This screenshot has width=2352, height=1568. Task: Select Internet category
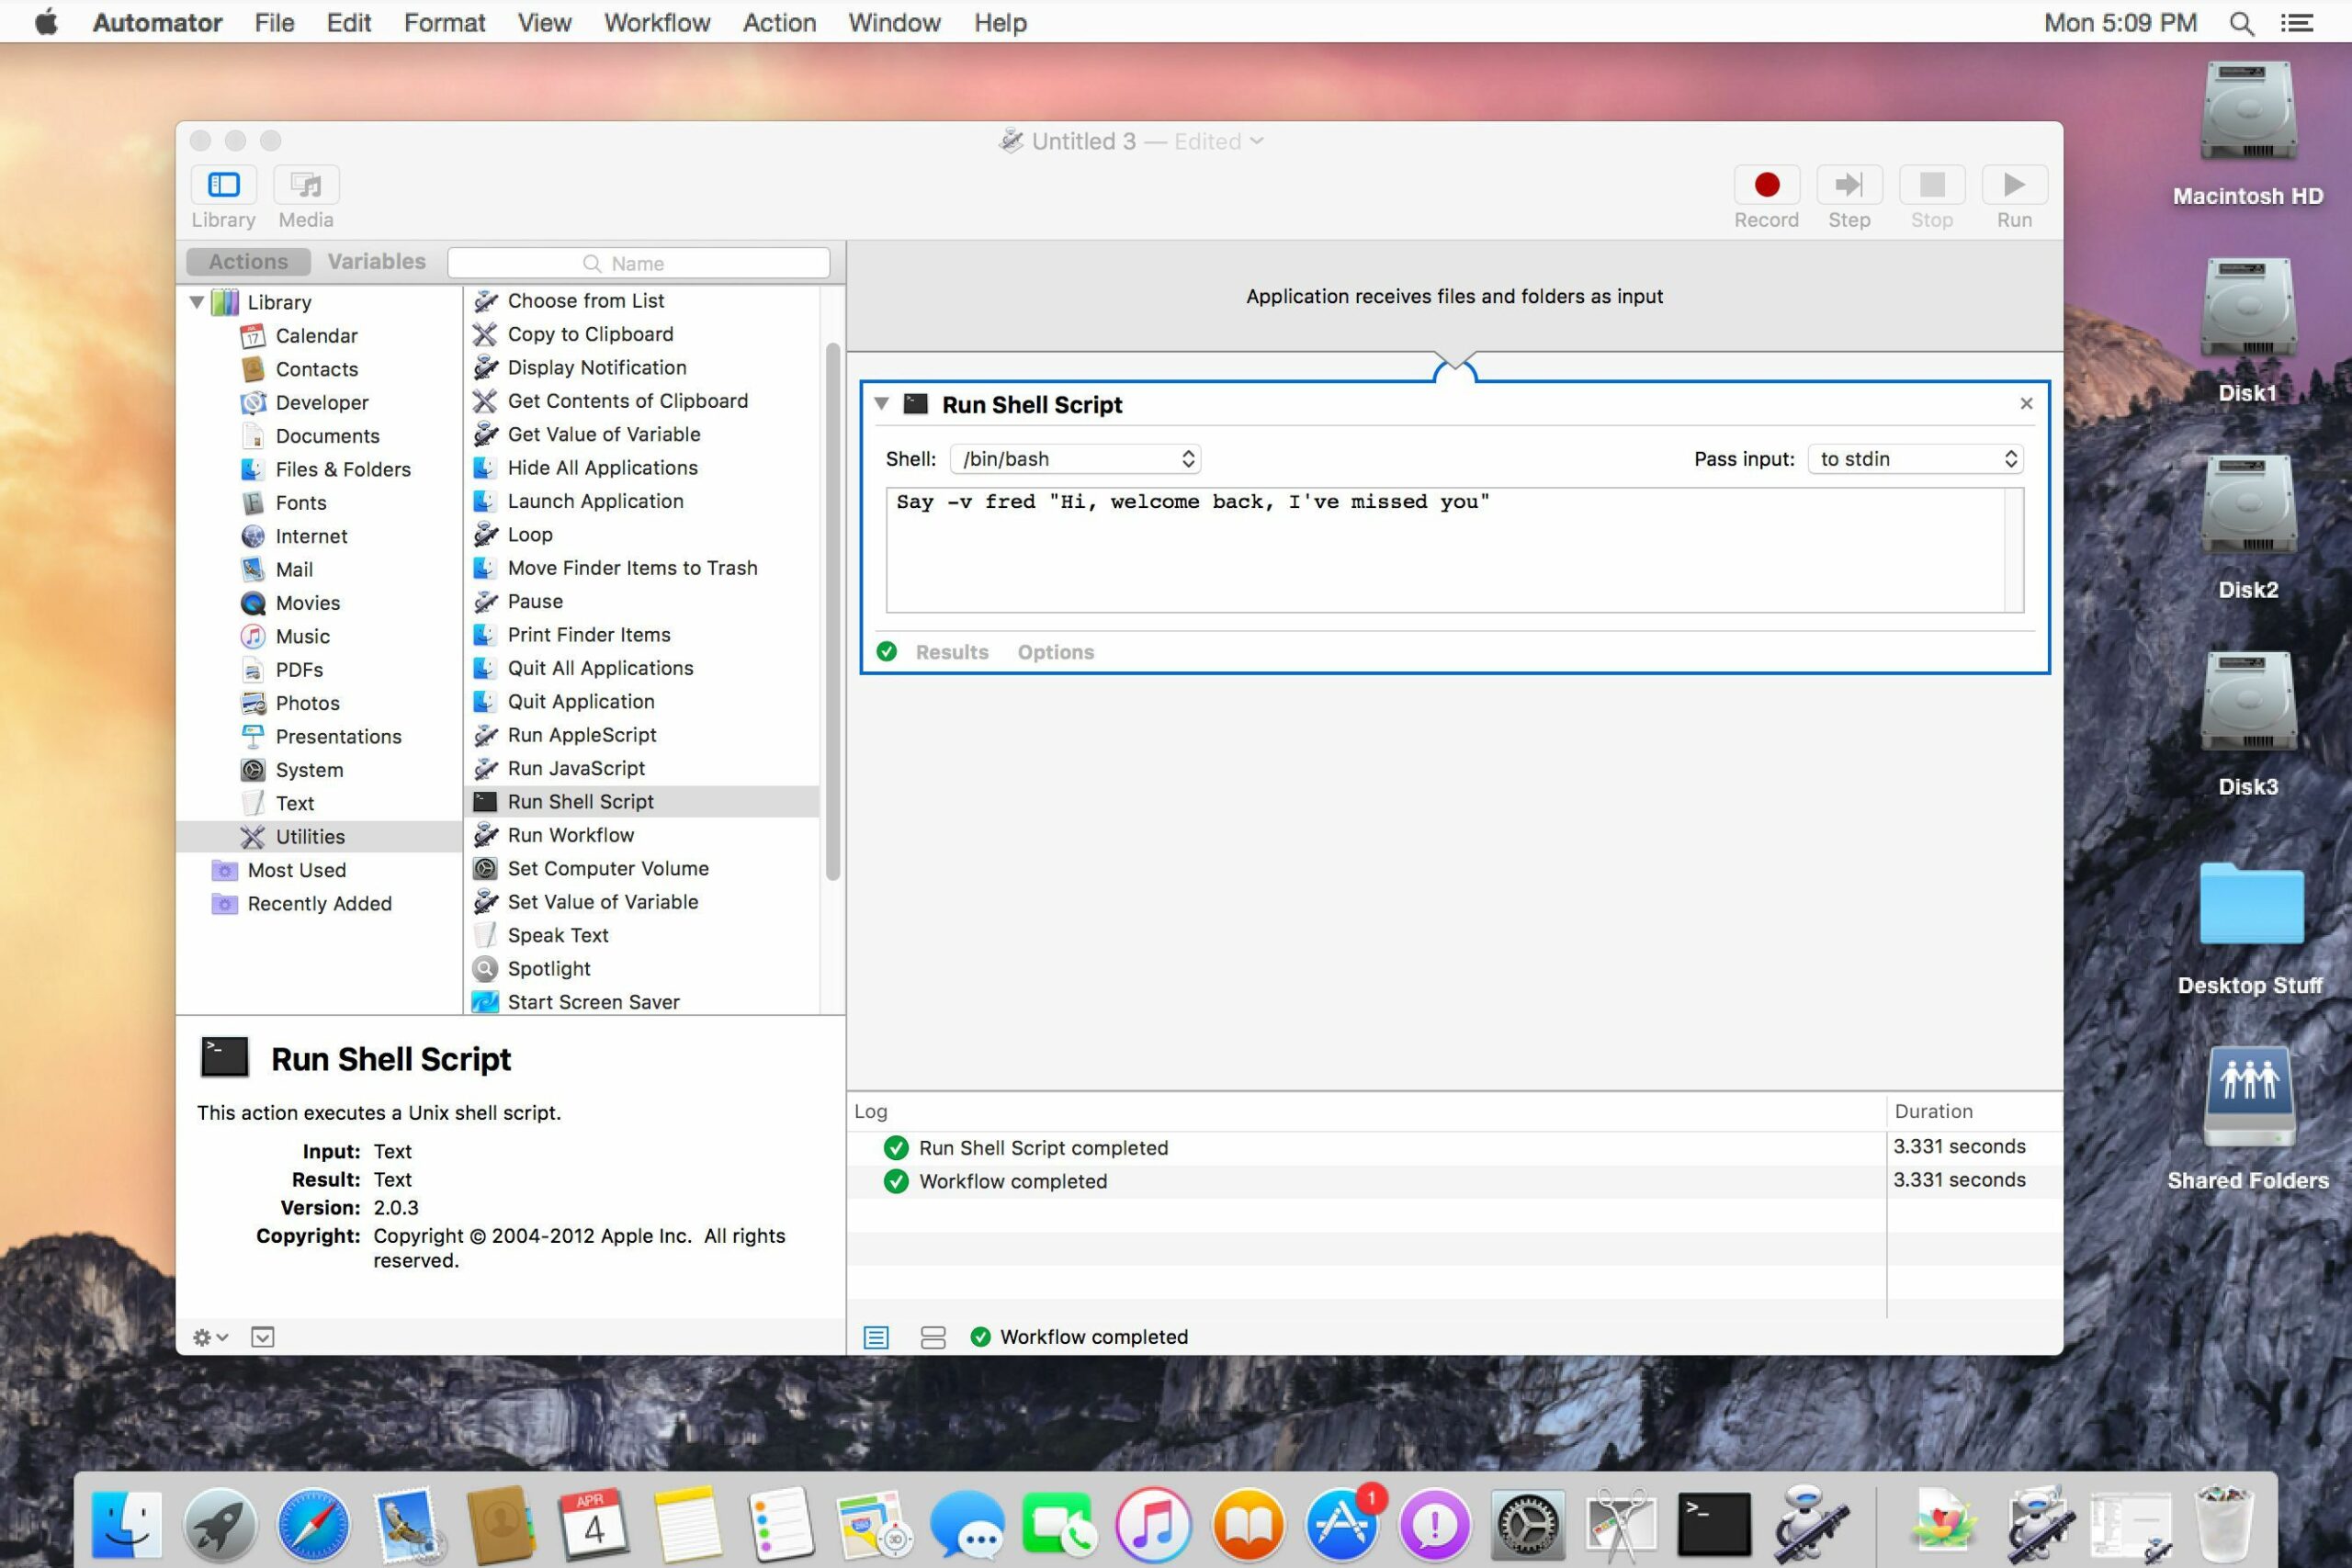pyautogui.click(x=311, y=536)
